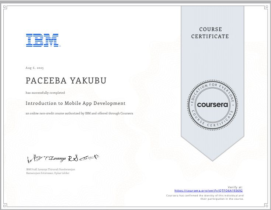
Task: Click the instructor signatures image
Action: click(63, 159)
